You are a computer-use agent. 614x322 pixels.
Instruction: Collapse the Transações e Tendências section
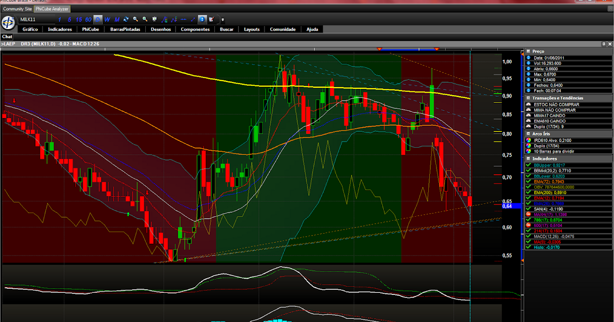click(527, 98)
